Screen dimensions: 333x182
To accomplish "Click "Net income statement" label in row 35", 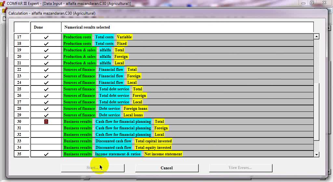I will pyautogui.click(x=163, y=154).
